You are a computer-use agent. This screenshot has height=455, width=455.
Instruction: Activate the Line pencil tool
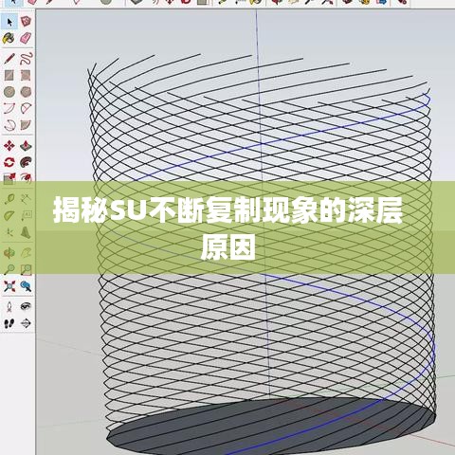tap(9, 59)
